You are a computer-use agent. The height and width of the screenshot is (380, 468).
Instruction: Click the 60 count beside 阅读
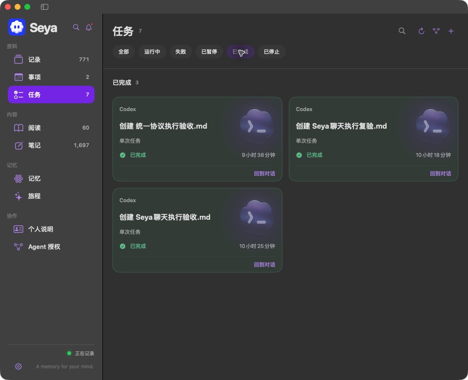point(86,128)
